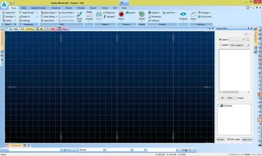The width and height of the screenshot is (262, 156).
Task: Click the Macro record icon
Action: (121, 14)
